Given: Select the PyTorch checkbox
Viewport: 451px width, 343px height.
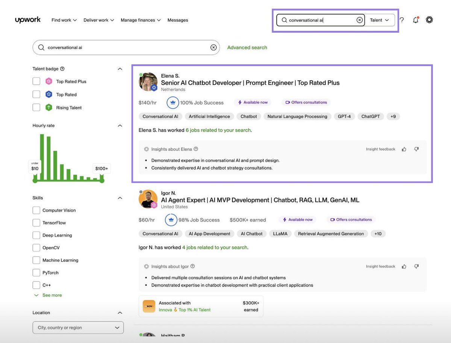Looking at the screenshot, I should click(36, 272).
